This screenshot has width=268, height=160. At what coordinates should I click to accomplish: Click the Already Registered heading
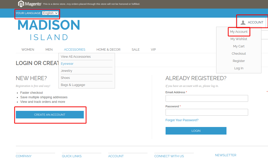coord(196,78)
